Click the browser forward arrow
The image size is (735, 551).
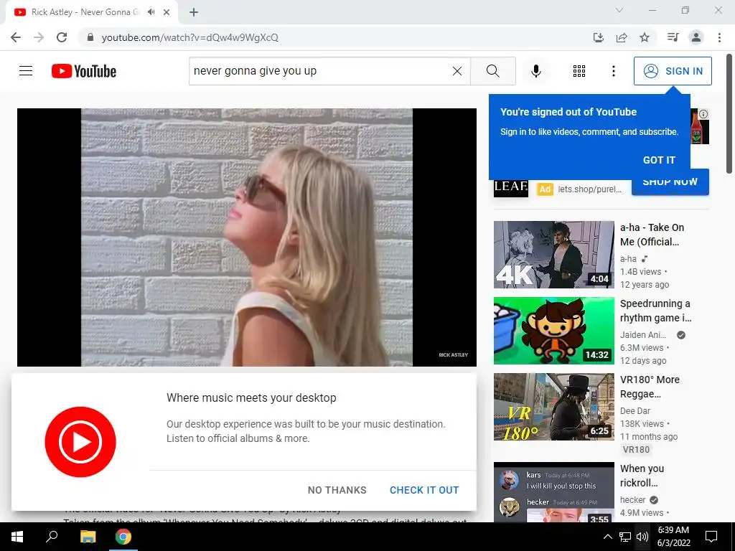tap(39, 37)
